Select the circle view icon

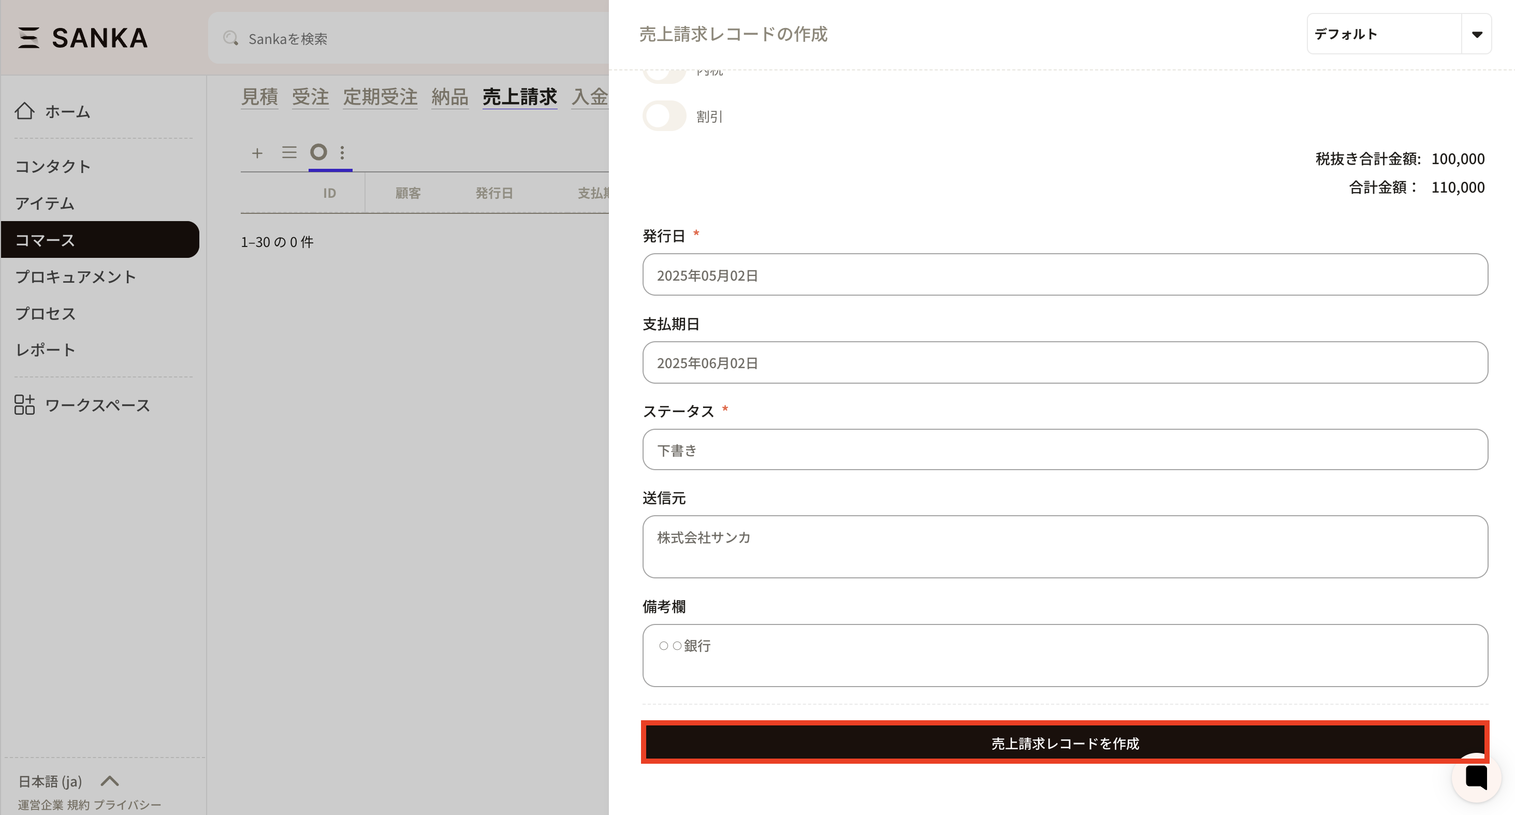[x=318, y=152]
